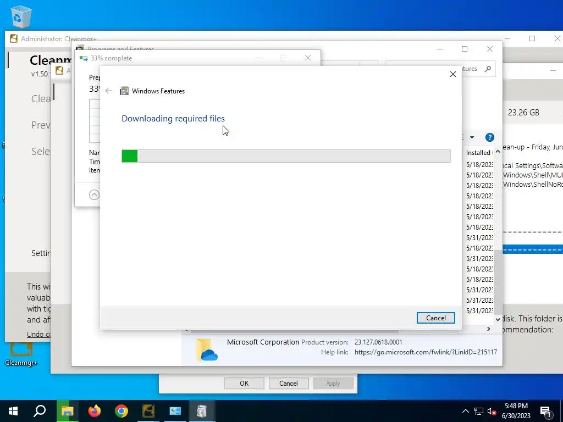
Task: Click OK in the bottom dialog
Action: pos(244,383)
